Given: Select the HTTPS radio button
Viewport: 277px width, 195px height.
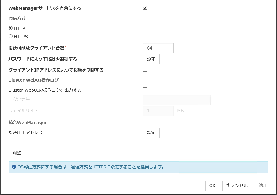Looking at the screenshot, I should coord(11,36).
